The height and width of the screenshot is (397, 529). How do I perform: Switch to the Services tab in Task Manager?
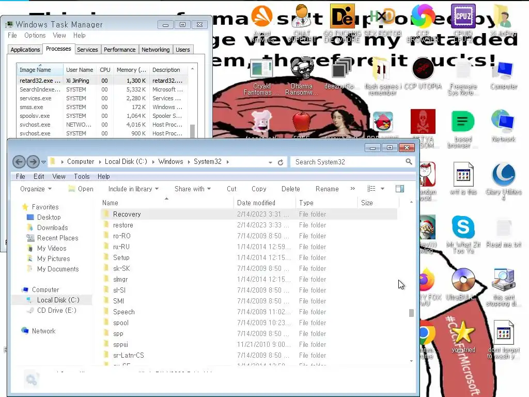click(x=87, y=50)
